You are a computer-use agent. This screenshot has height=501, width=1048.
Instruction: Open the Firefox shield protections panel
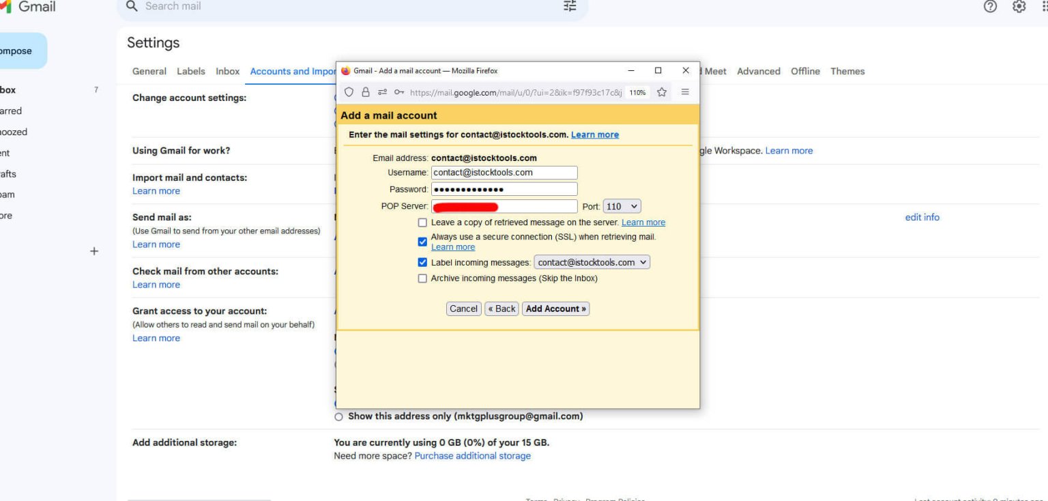[349, 91]
